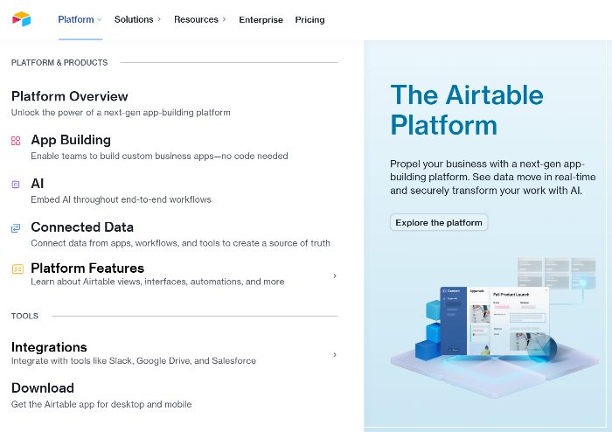
Task: Click the Airtable platform illustration
Action: (x=495, y=327)
